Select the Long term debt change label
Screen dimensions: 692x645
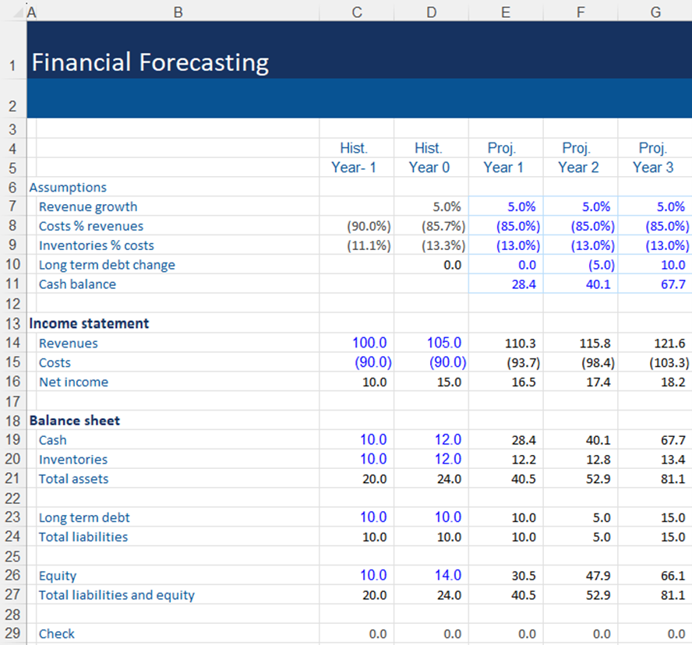coord(107,265)
